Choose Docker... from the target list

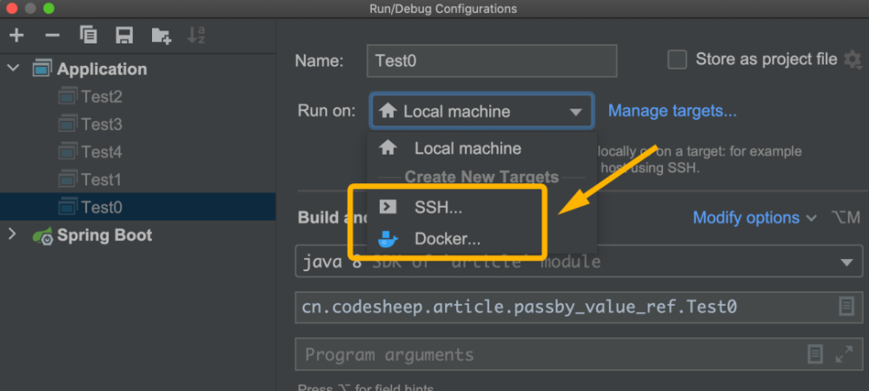click(x=447, y=239)
